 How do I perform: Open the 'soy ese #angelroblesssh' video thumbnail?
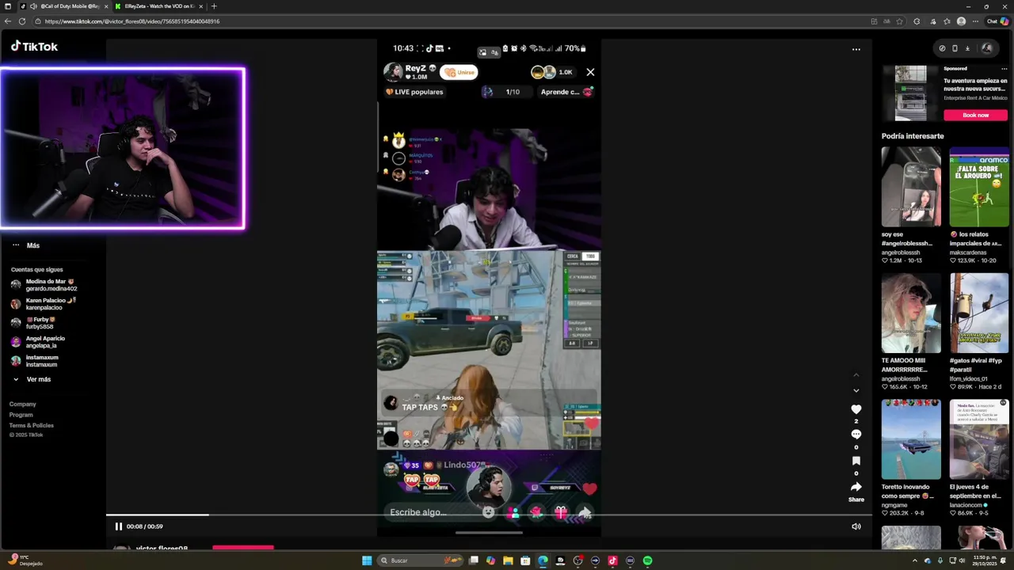tap(911, 187)
